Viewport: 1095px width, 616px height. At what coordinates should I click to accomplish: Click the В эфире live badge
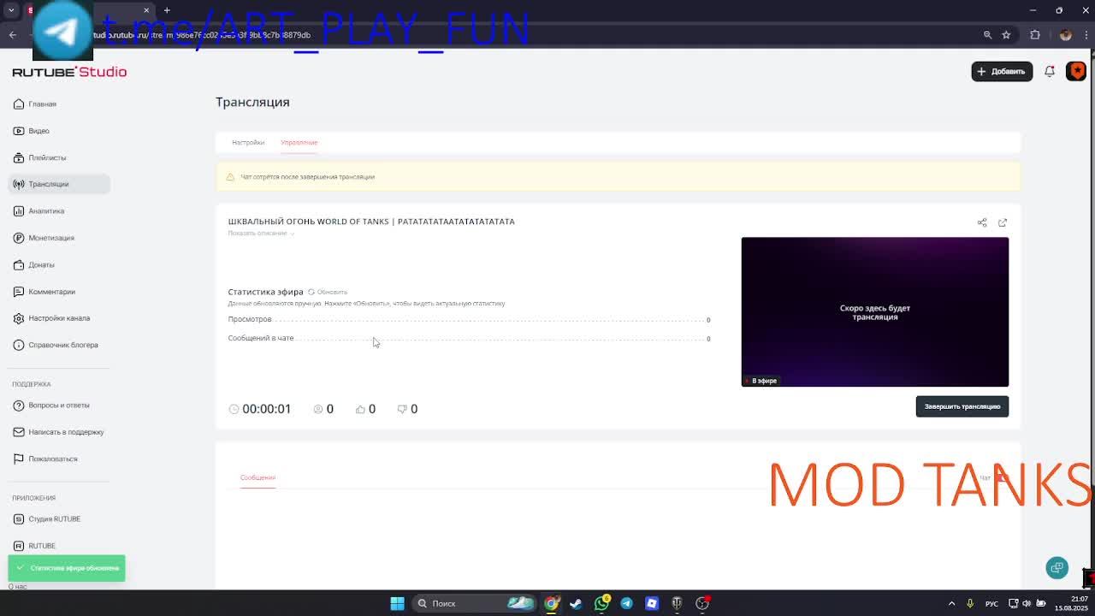(x=761, y=381)
